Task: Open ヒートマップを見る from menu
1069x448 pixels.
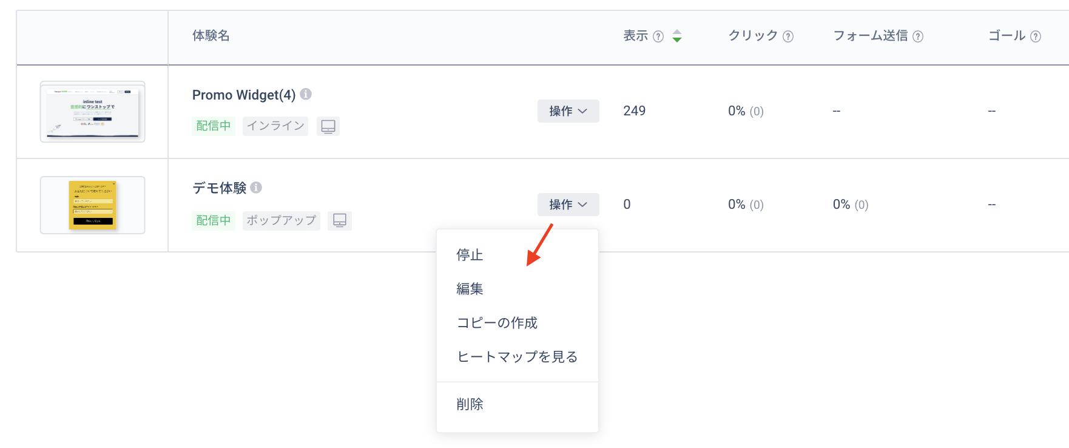Action: [517, 357]
